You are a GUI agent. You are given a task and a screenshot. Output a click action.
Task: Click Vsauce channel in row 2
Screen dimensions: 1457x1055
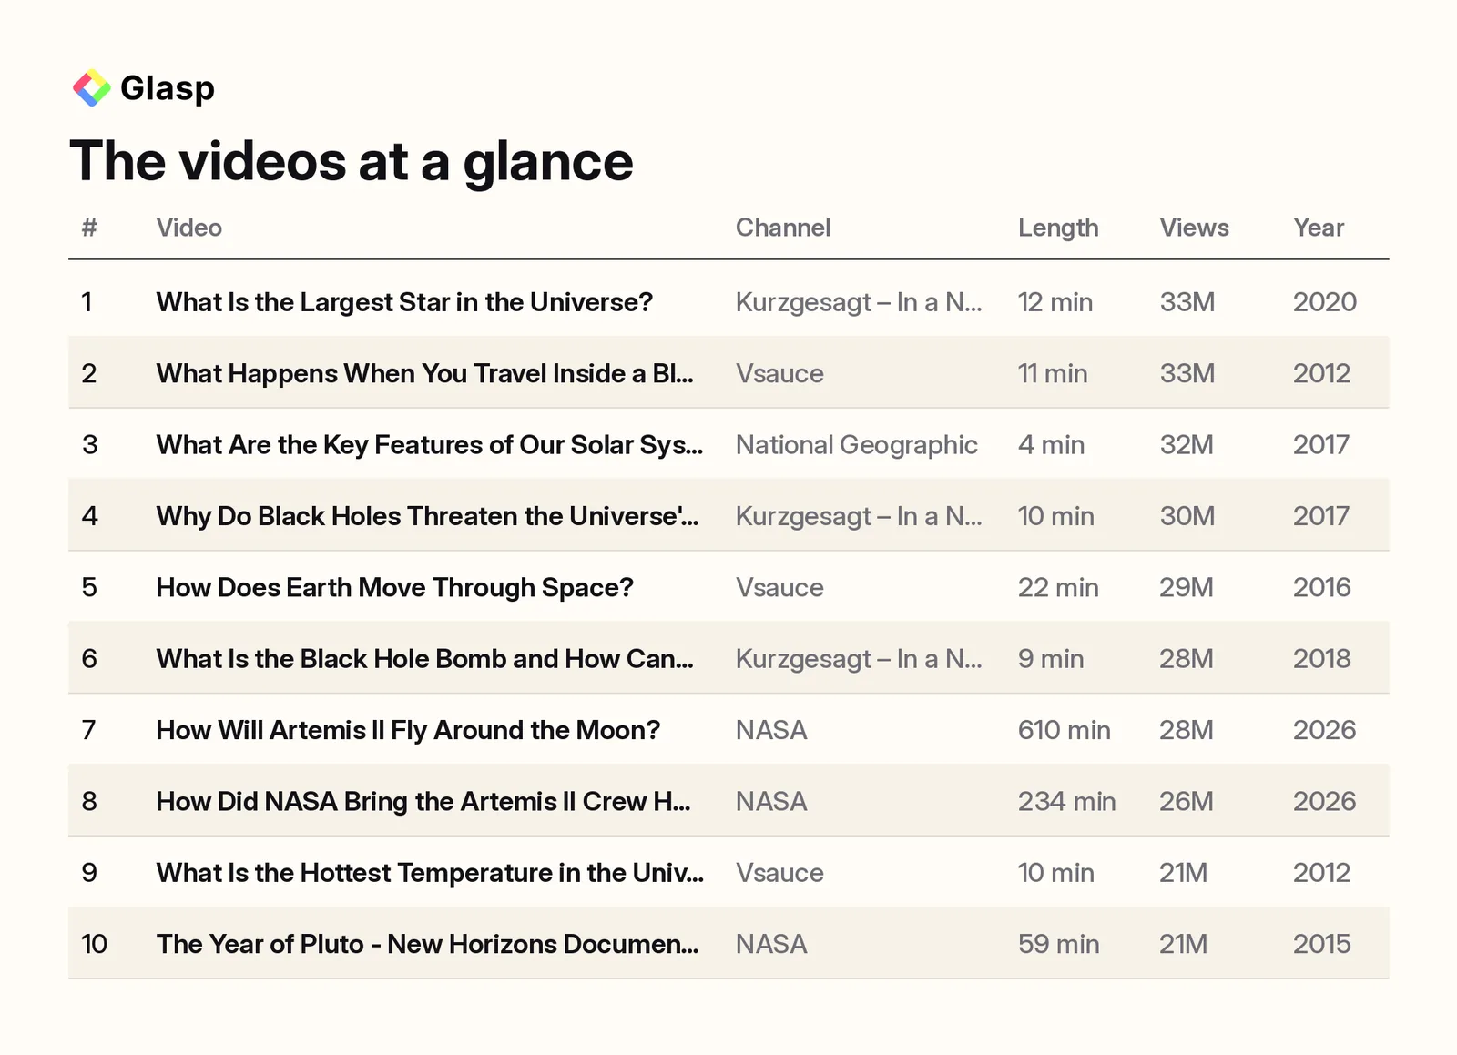click(779, 373)
